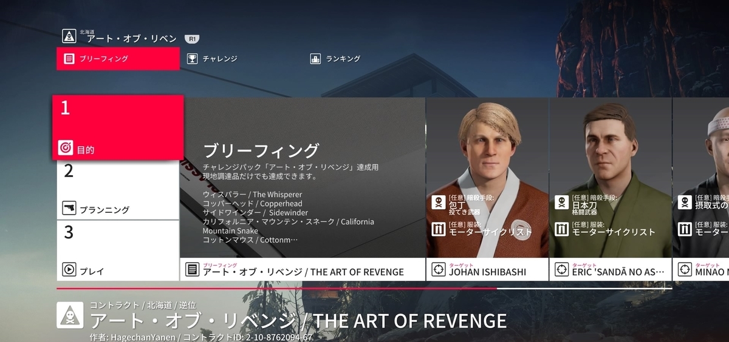Click the pistol icon next to プランニング
The width and height of the screenshot is (729, 342).
tap(69, 209)
